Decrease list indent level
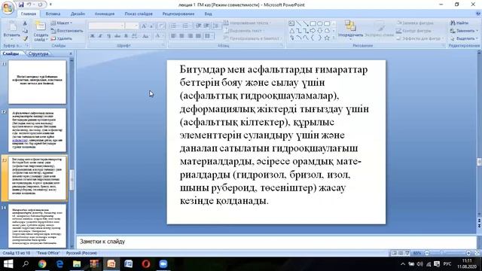482x271 pixels. click(199, 26)
